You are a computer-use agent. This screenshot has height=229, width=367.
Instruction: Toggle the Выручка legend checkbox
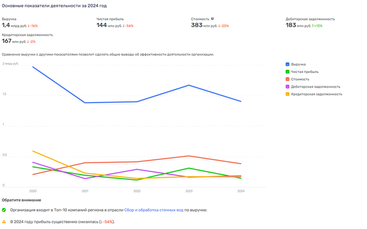point(288,64)
